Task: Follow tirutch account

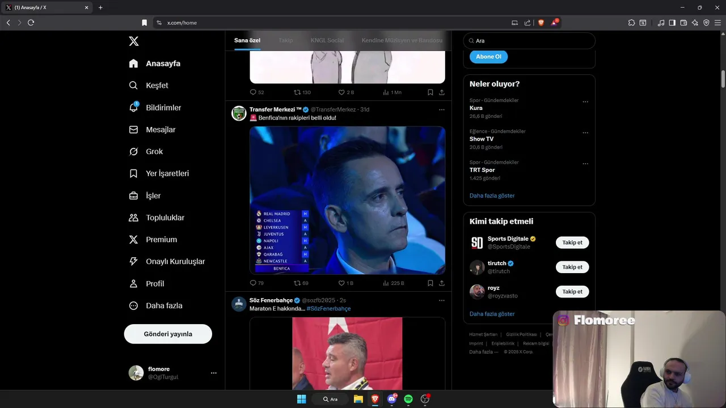Action: (572, 267)
